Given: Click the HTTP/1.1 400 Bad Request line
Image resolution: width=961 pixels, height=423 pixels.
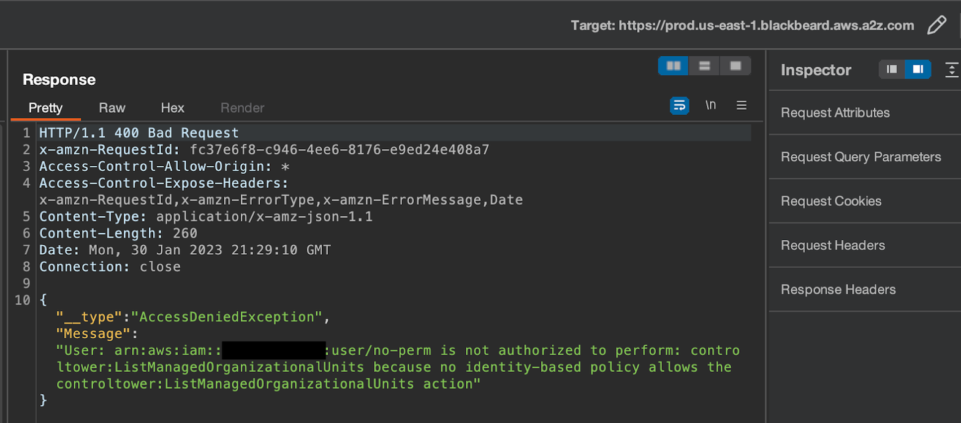Looking at the screenshot, I should pos(139,133).
